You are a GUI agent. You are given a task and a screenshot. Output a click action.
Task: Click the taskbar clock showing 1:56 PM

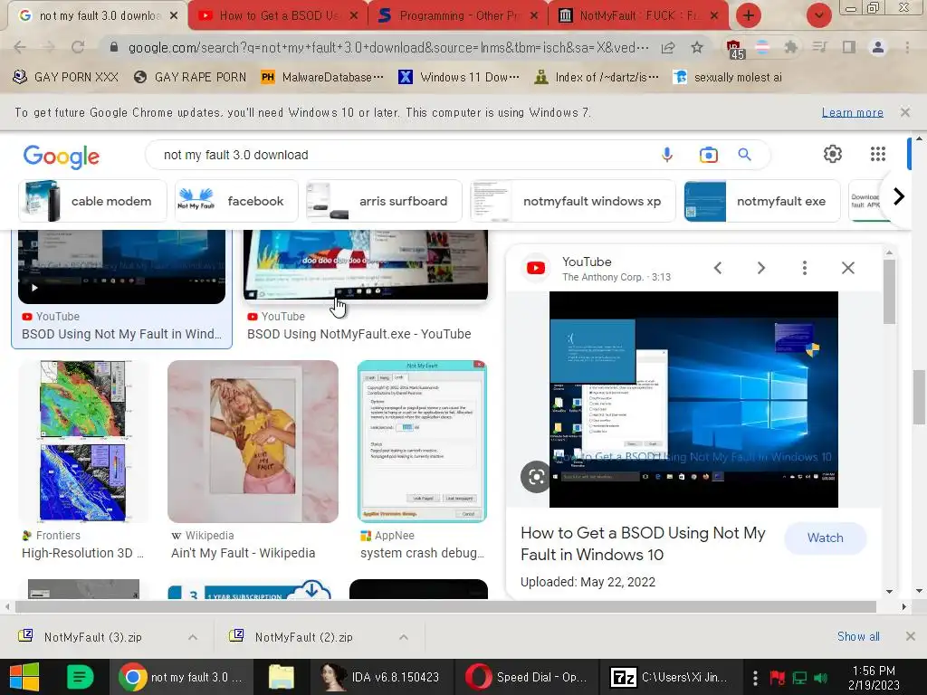874,678
